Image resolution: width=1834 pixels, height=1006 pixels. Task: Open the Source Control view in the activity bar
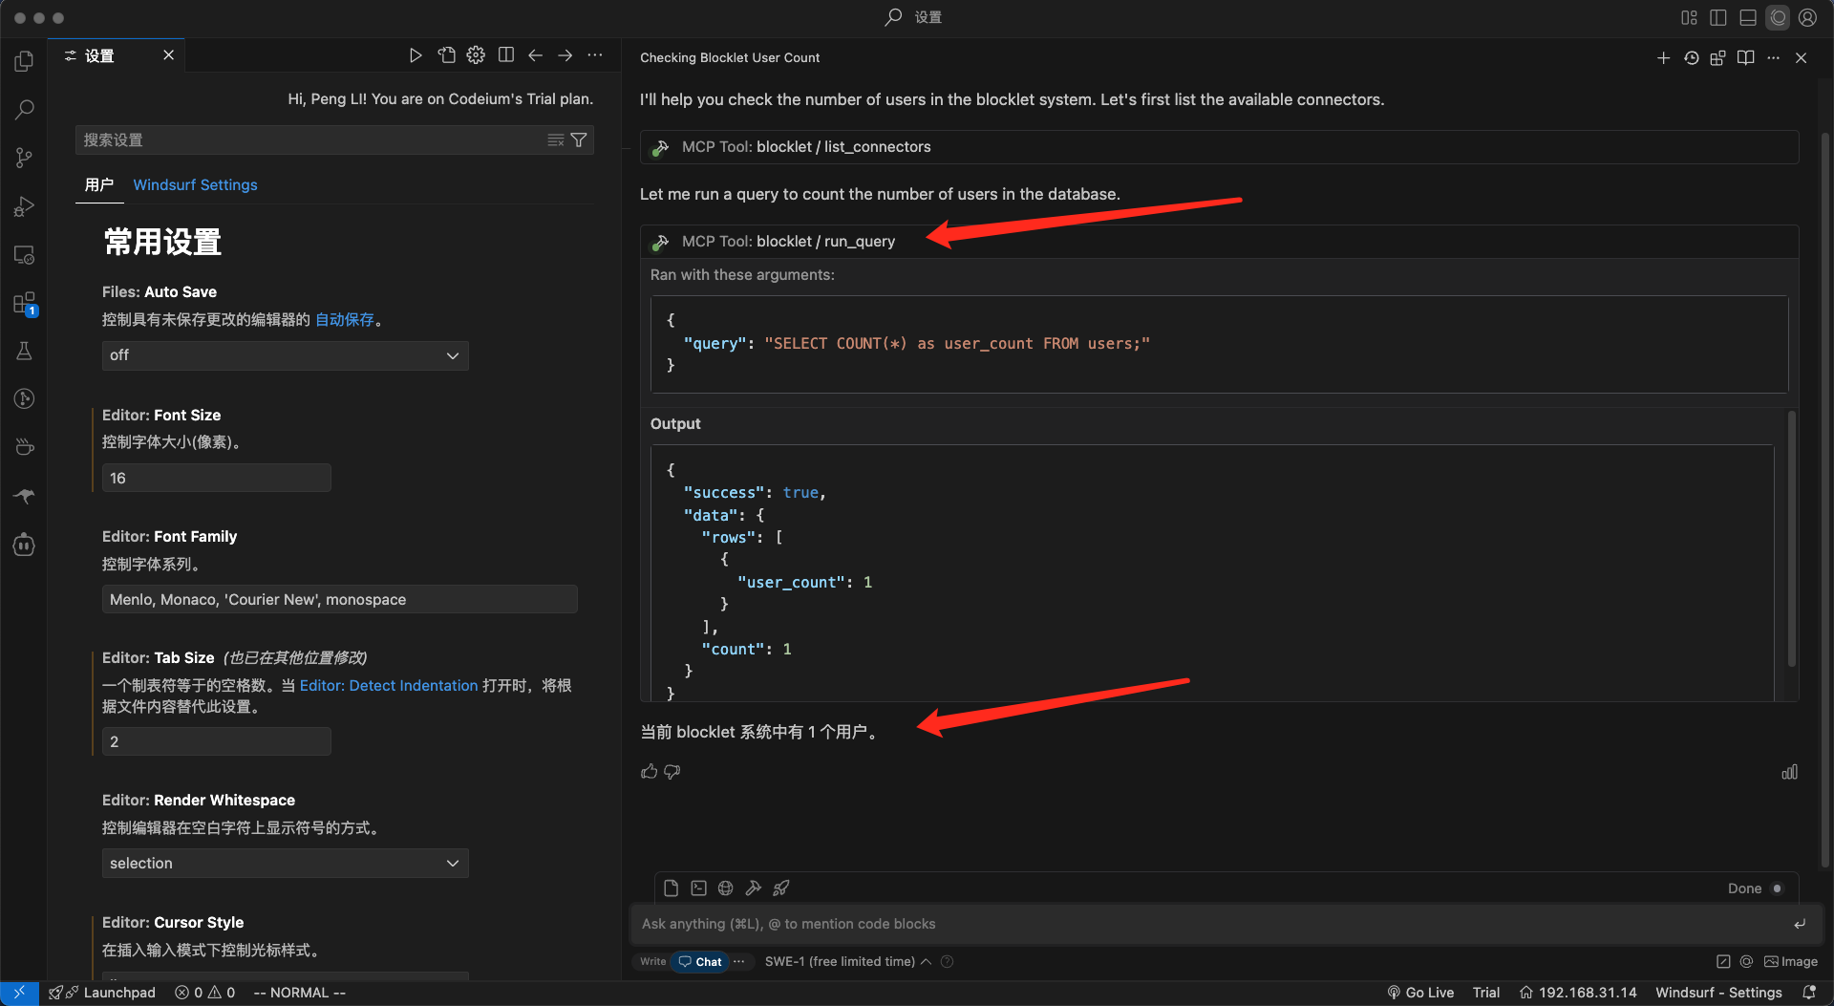tap(24, 158)
